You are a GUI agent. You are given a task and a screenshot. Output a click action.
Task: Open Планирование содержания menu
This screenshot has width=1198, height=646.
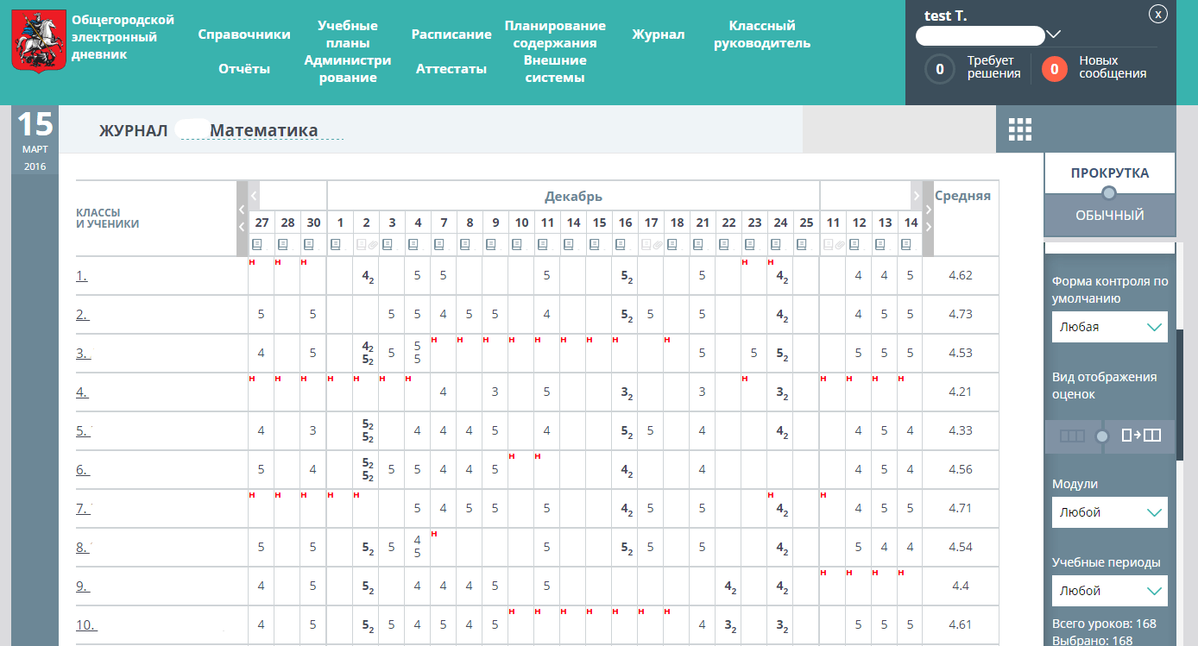tap(555, 34)
